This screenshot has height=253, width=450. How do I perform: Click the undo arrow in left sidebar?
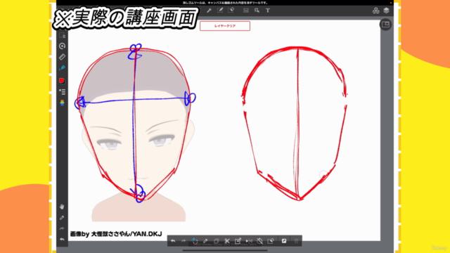pos(62,239)
